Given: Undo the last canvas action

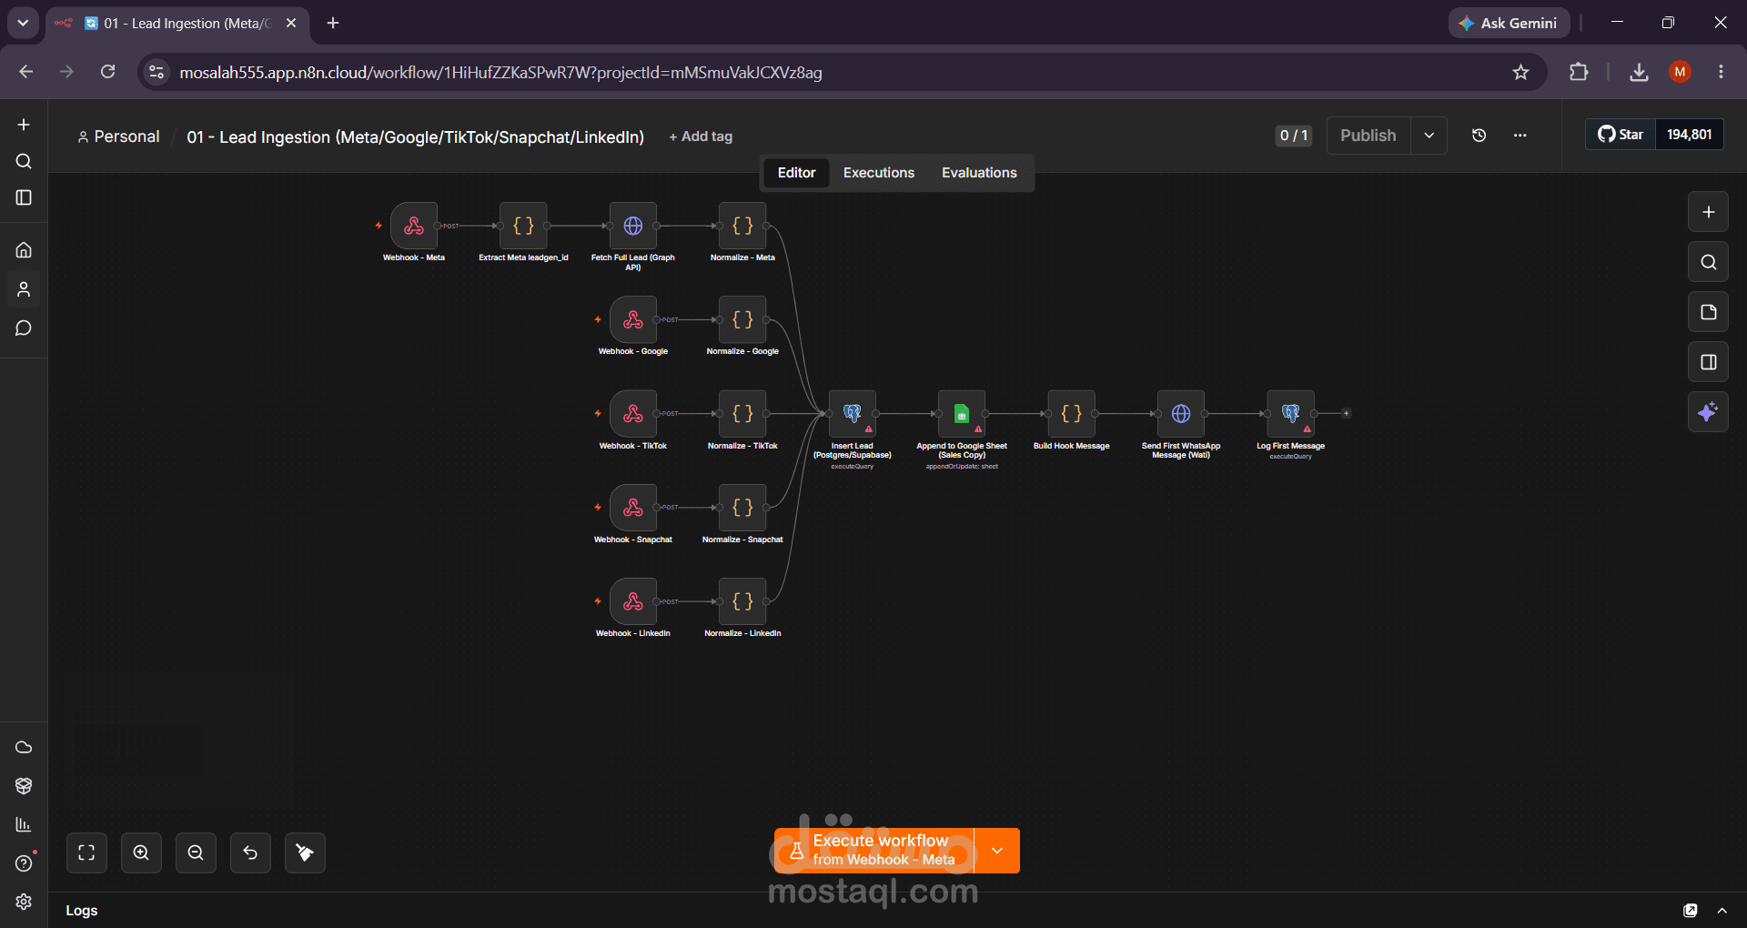Looking at the screenshot, I should pyautogui.click(x=250, y=852).
